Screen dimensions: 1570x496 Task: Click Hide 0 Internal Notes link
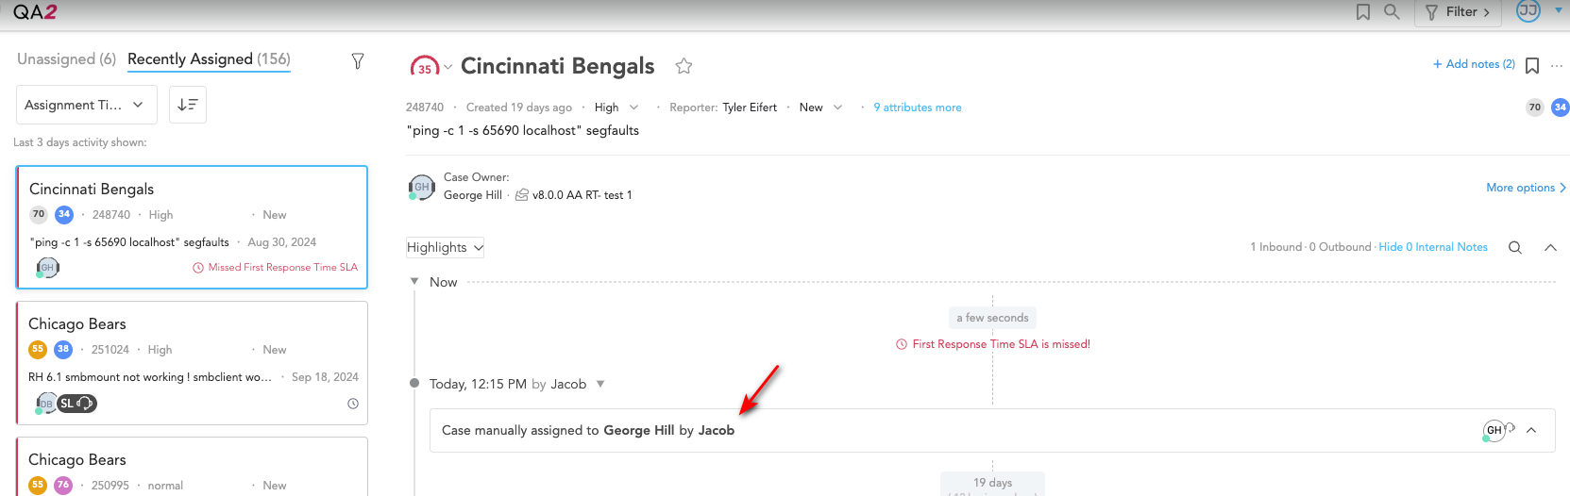tap(1433, 247)
